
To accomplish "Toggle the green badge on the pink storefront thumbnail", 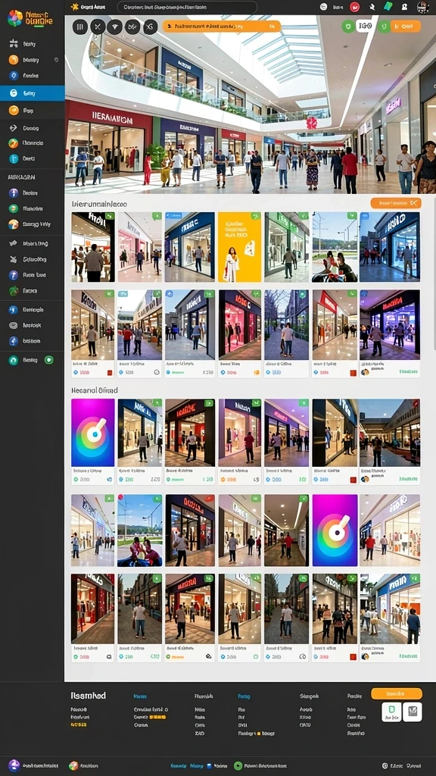I will click(157, 216).
